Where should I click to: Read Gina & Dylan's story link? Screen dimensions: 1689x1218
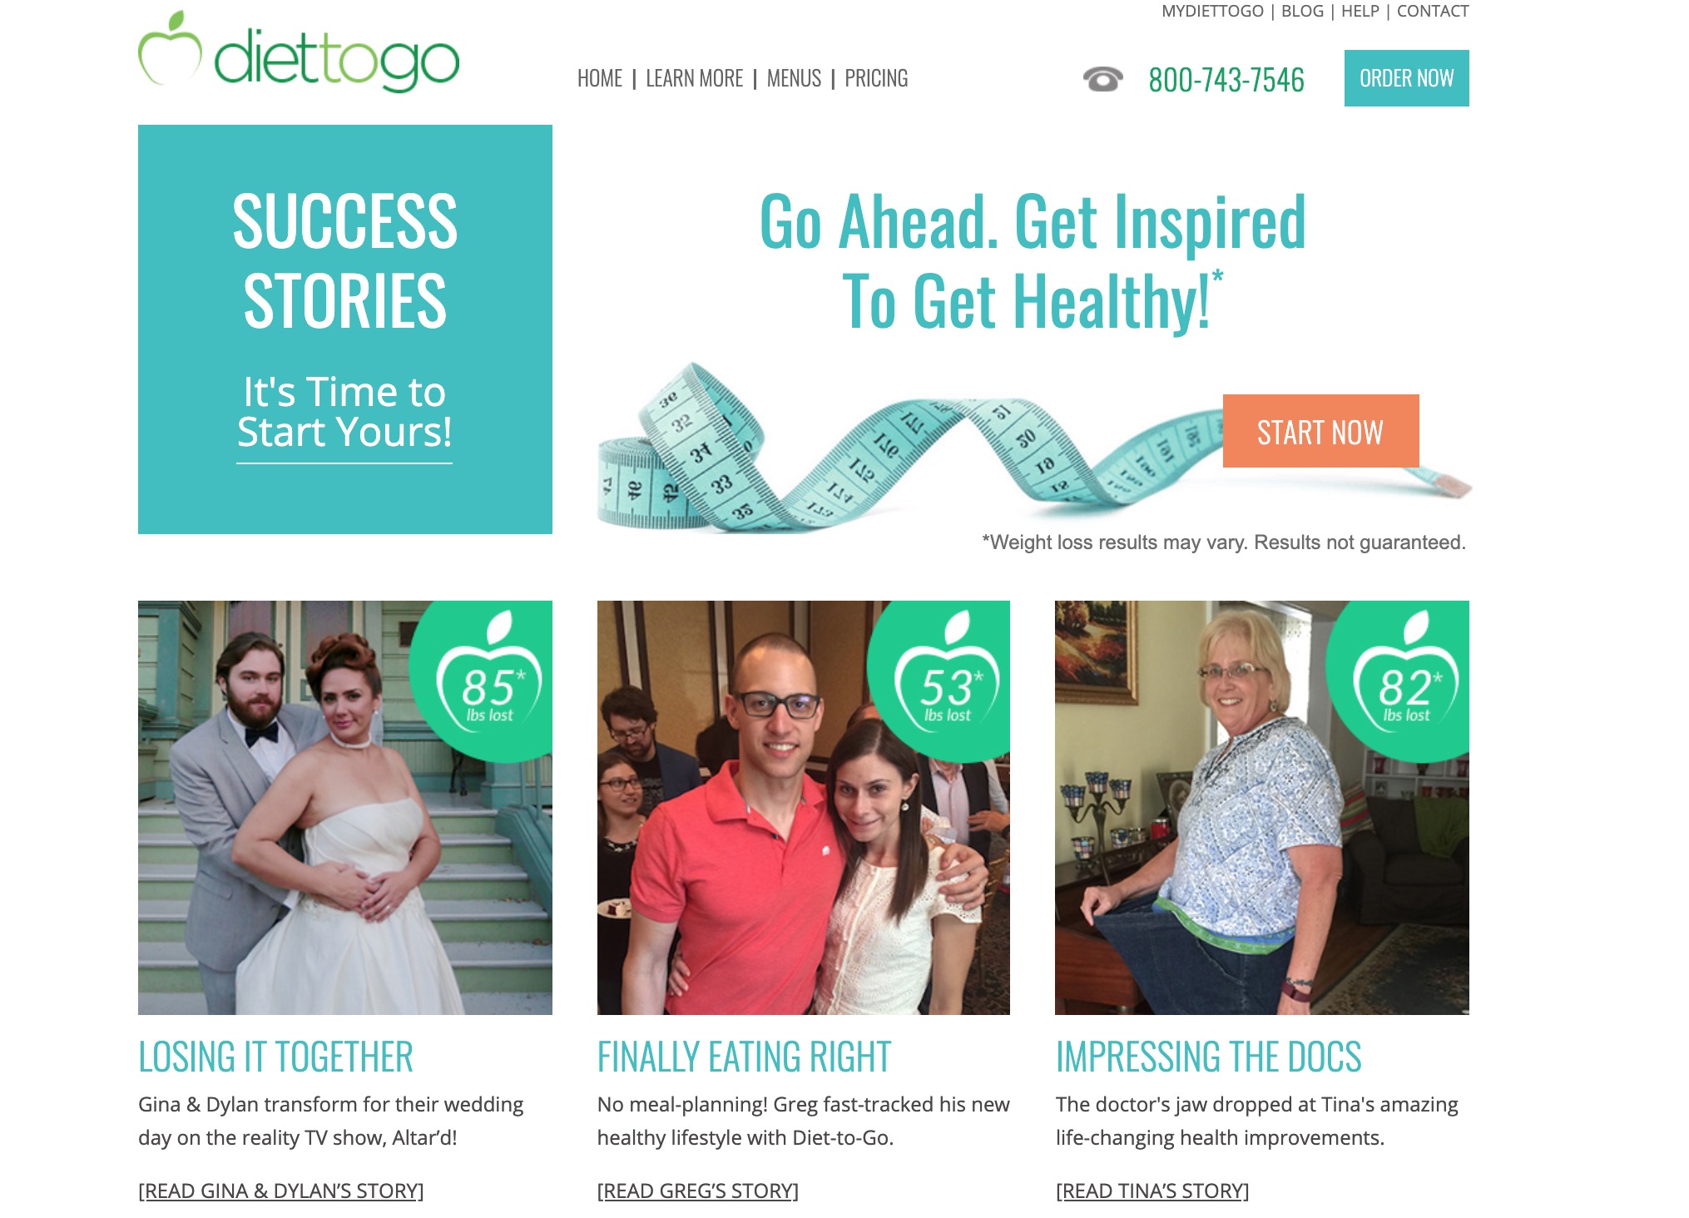[x=281, y=1191]
